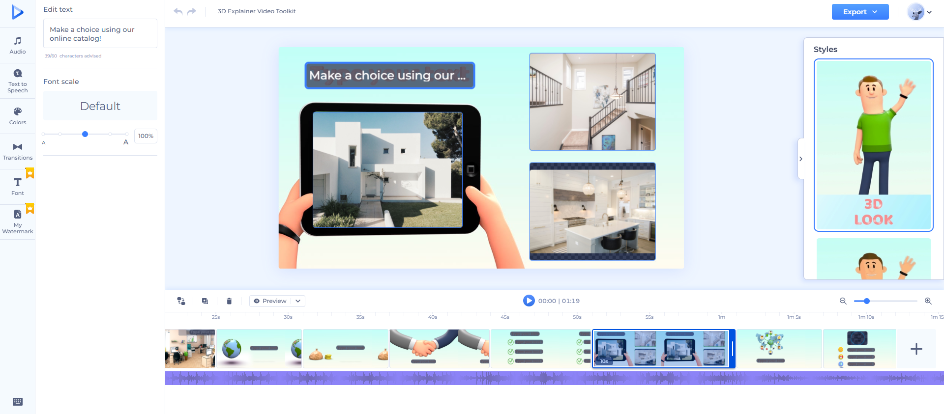Click the Preview button
This screenshot has height=414, width=944.
pos(270,301)
